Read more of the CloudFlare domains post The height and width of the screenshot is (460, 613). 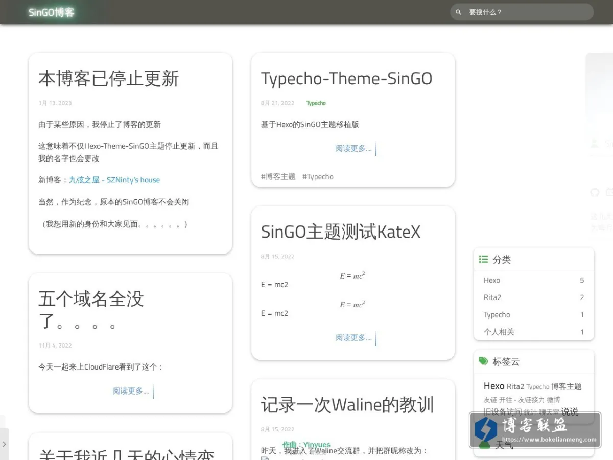coord(131,391)
